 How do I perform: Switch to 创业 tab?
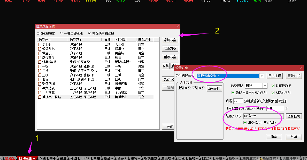tap(63, 158)
